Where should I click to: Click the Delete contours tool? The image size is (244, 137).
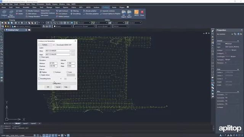(63, 16)
